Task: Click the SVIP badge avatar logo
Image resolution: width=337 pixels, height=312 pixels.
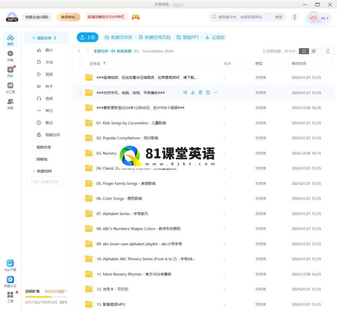Action: tap(12, 17)
